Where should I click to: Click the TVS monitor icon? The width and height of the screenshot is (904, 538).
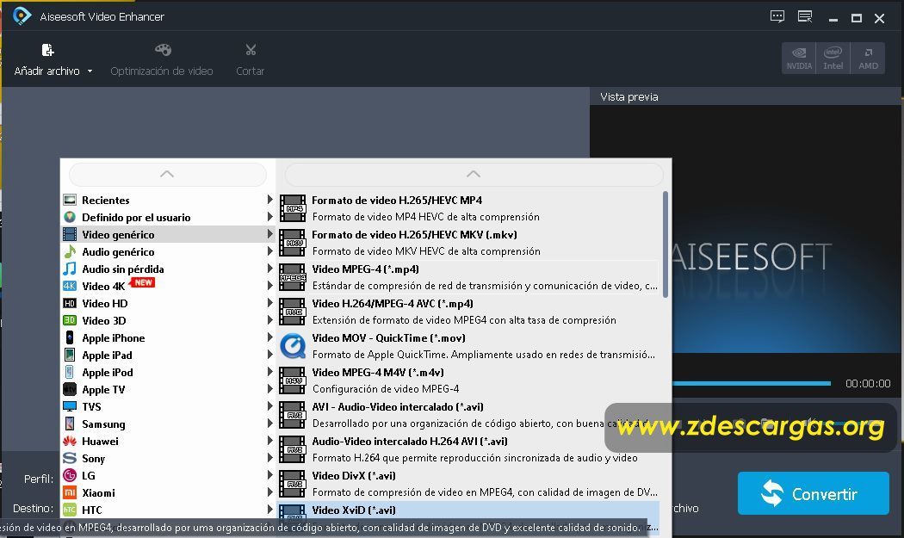coord(70,406)
